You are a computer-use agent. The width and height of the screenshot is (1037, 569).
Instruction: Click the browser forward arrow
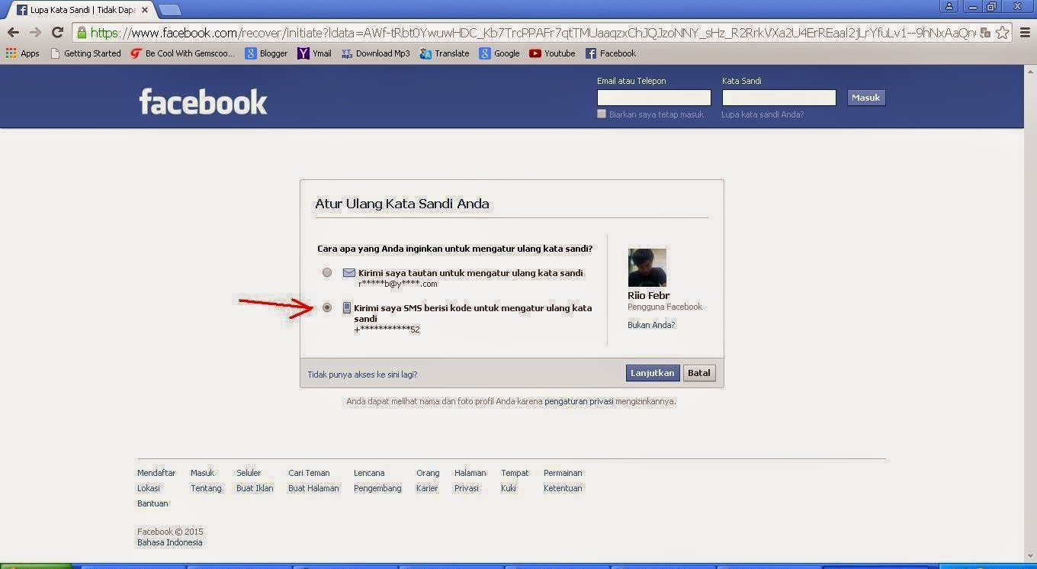35,33
